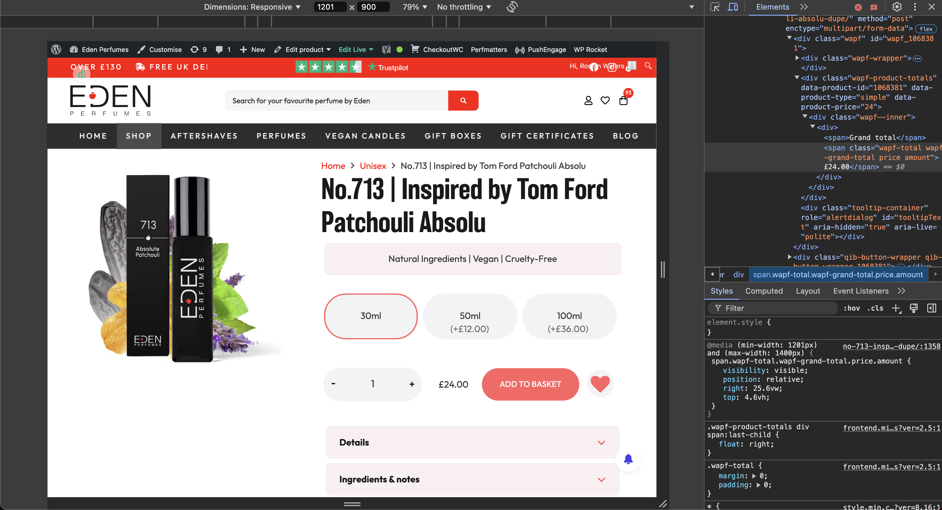Open DevTools three-dot menu
The image size is (942, 510).
[x=915, y=7]
